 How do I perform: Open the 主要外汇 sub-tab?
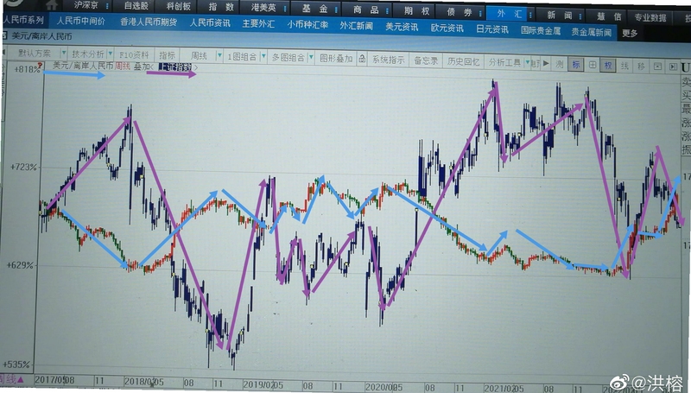[258, 24]
